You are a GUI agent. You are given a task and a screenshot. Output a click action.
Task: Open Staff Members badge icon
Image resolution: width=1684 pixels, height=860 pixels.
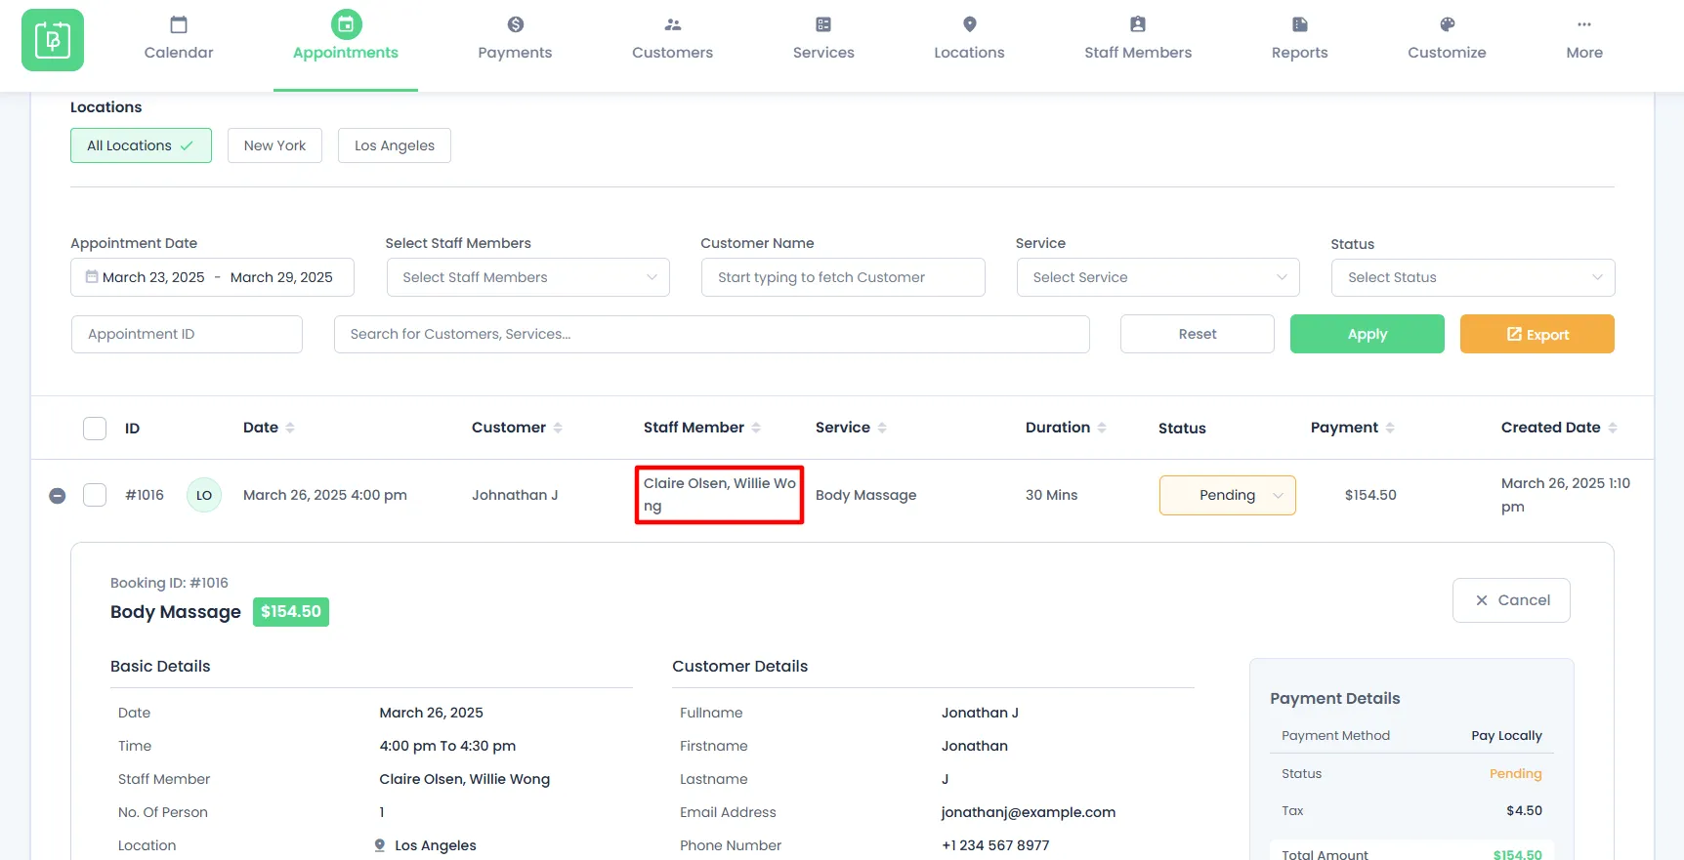coord(1137,24)
